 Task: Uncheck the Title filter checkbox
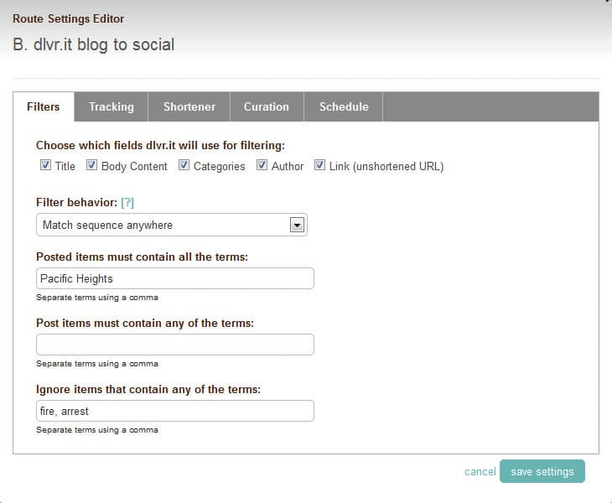[45, 165]
